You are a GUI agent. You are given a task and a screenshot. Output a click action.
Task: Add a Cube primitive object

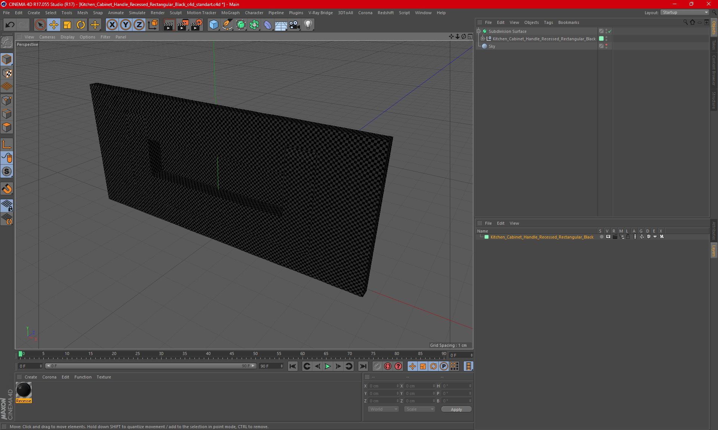tap(214, 25)
